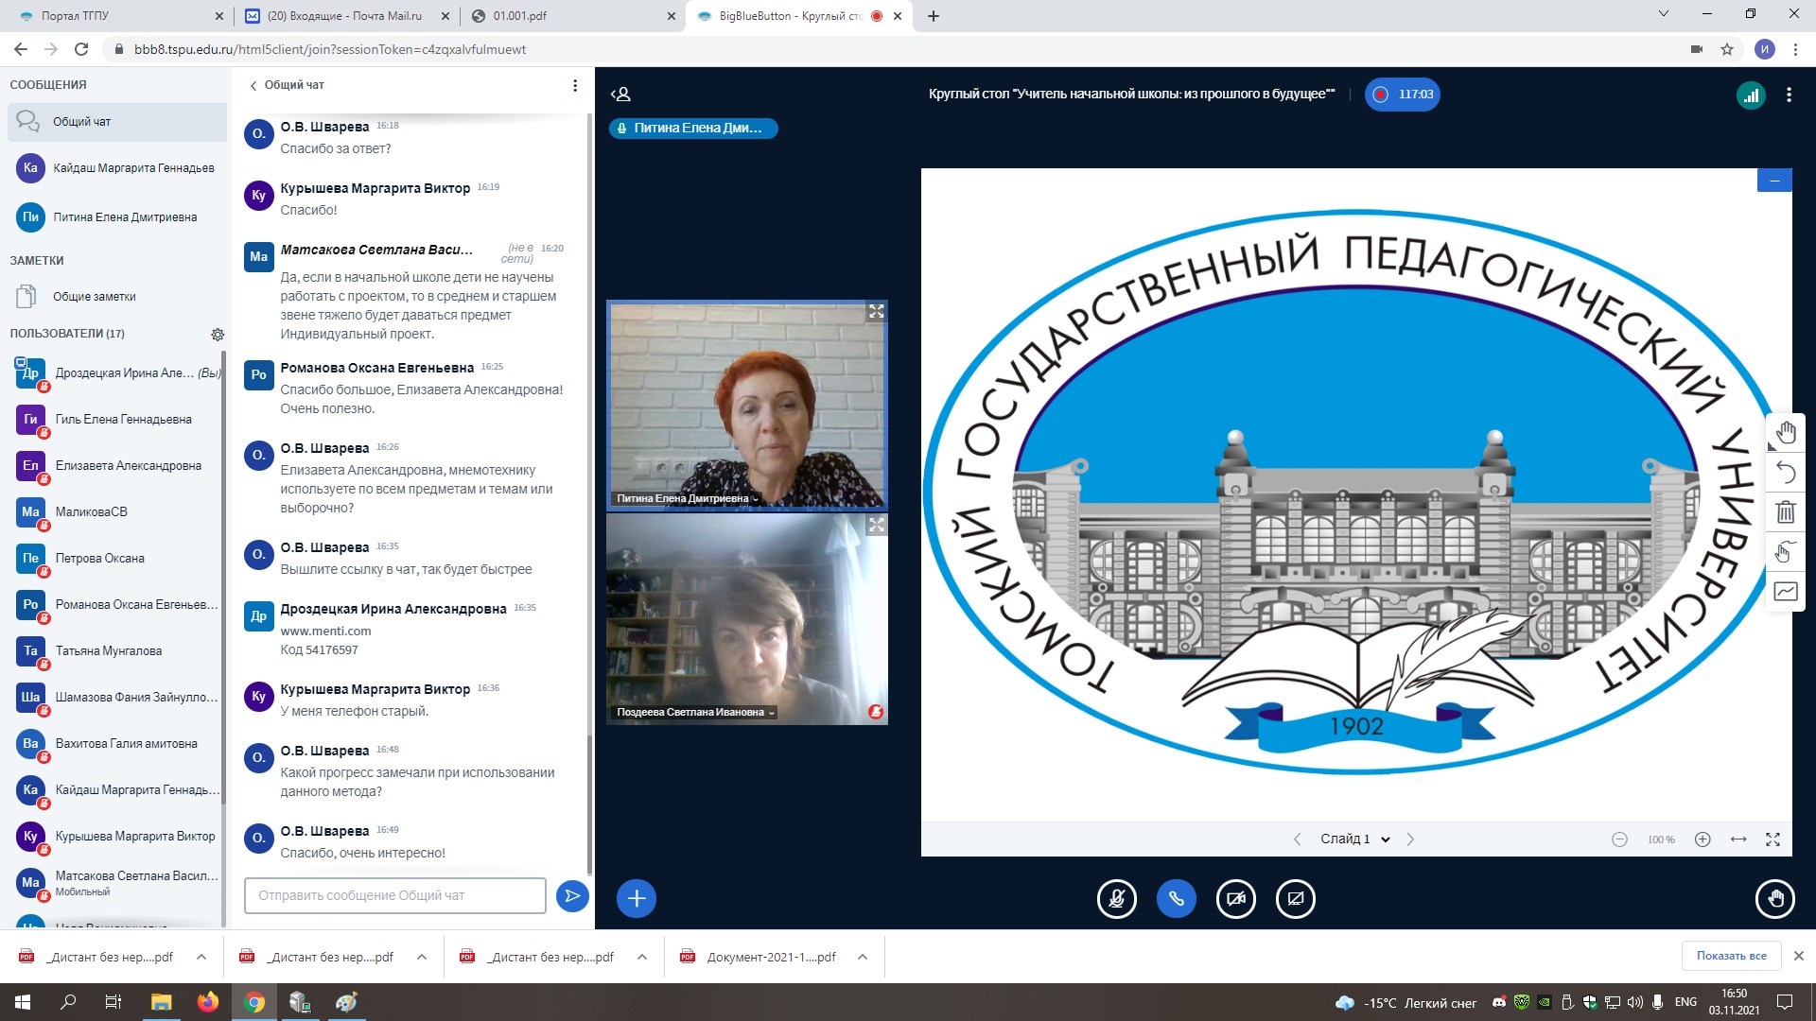Select user Вахитова Галия амитовна
The width and height of the screenshot is (1816, 1021).
point(117,744)
